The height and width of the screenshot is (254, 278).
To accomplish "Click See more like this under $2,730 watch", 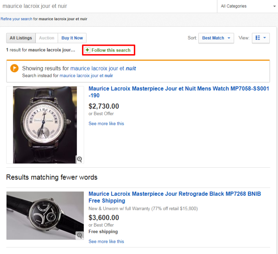I will (106, 124).
